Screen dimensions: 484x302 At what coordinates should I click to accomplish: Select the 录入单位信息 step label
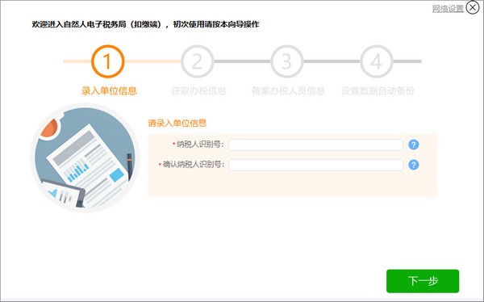click(109, 91)
